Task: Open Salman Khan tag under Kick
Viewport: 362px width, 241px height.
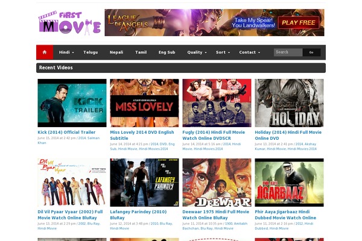Action: coord(94,138)
